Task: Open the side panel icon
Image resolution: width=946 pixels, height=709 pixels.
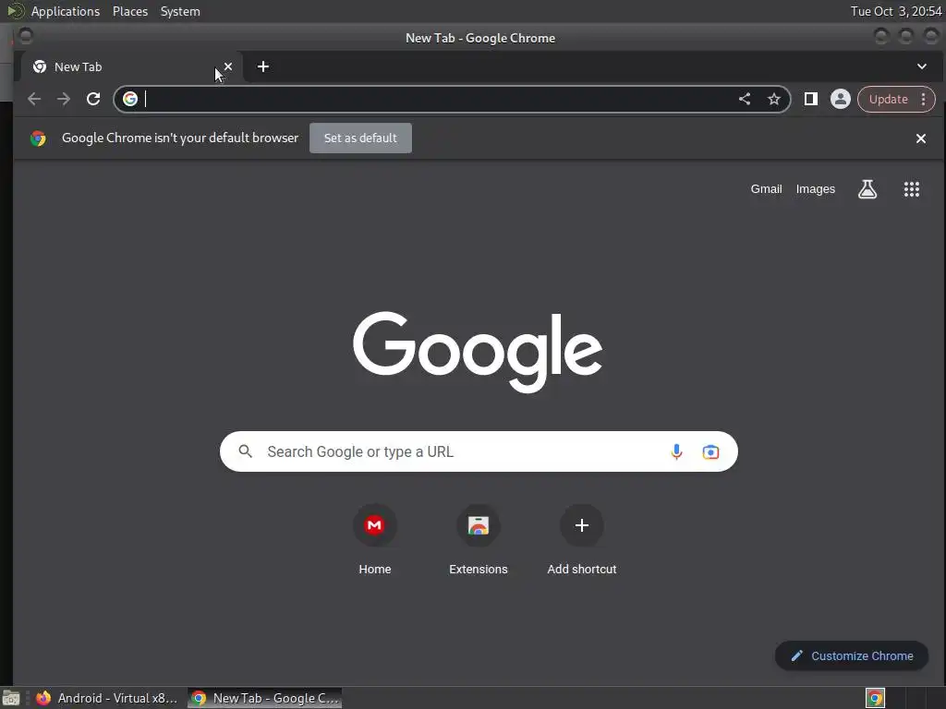Action: (811, 99)
